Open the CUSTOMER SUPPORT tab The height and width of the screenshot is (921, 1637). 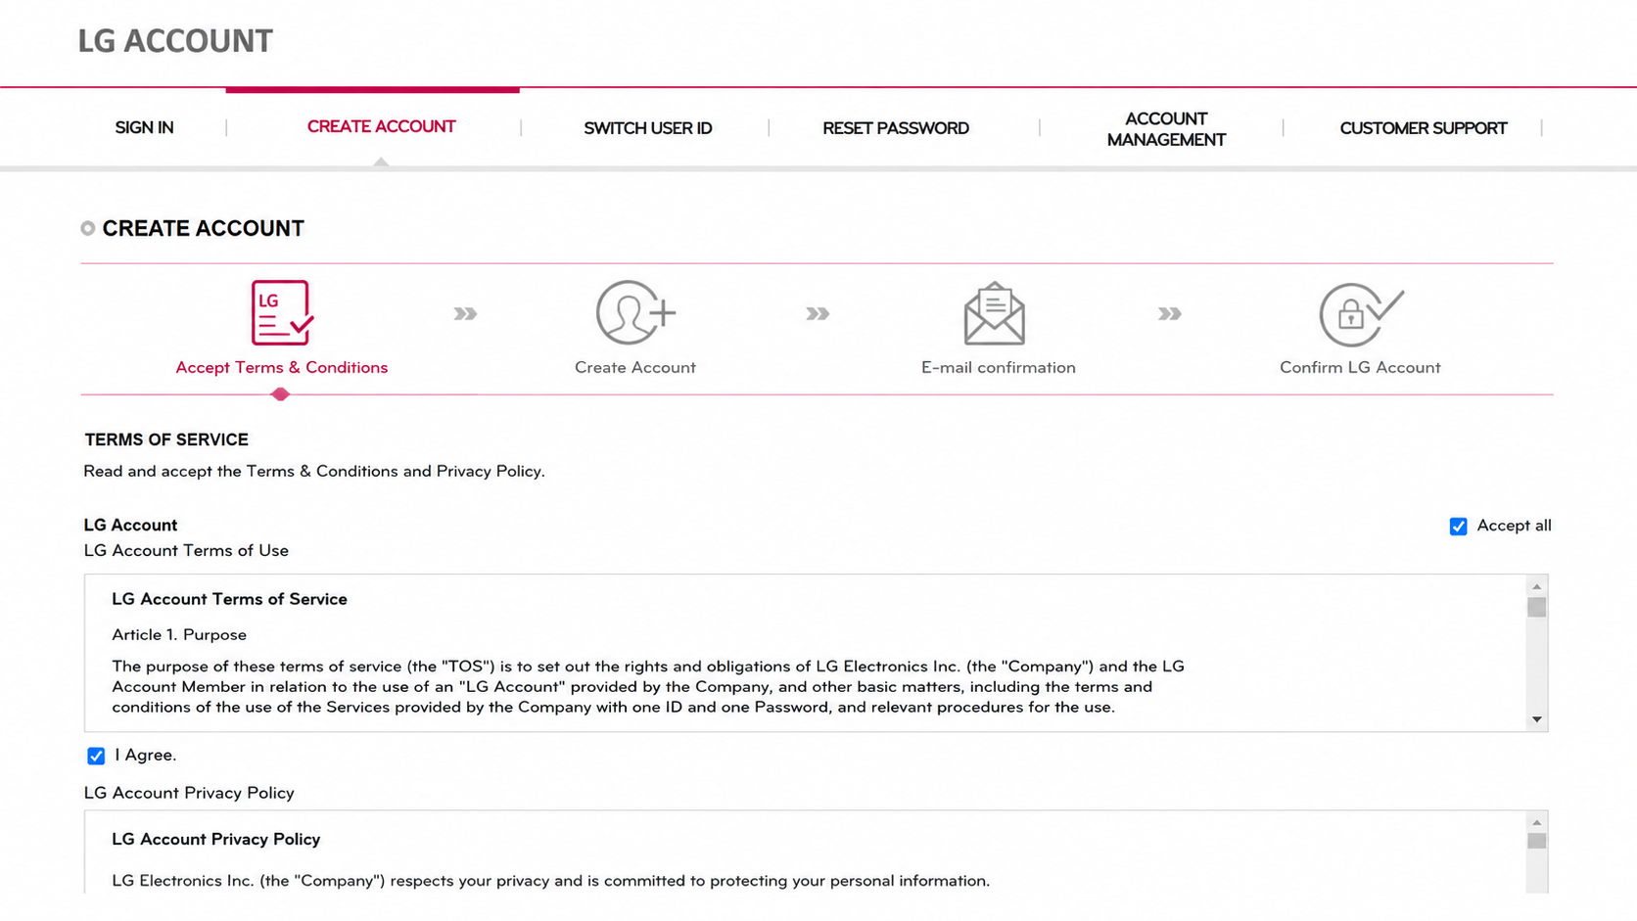click(x=1424, y=128)
